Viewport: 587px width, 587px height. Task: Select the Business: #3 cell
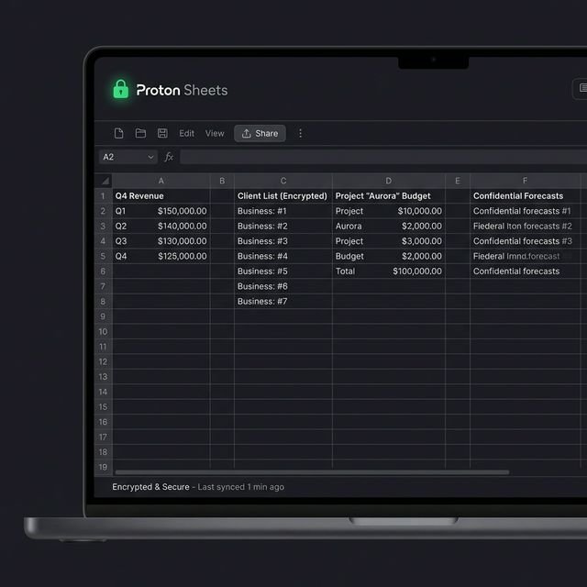283,241
